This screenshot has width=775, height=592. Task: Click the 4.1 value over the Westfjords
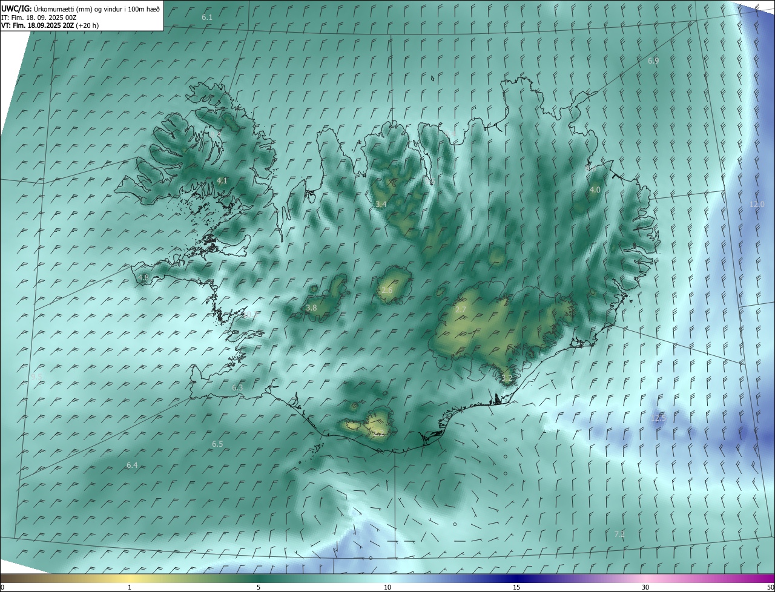pos(222,181)
